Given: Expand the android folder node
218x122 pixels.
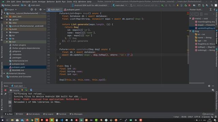Looking at the screenshot, I should coord(7,26).
